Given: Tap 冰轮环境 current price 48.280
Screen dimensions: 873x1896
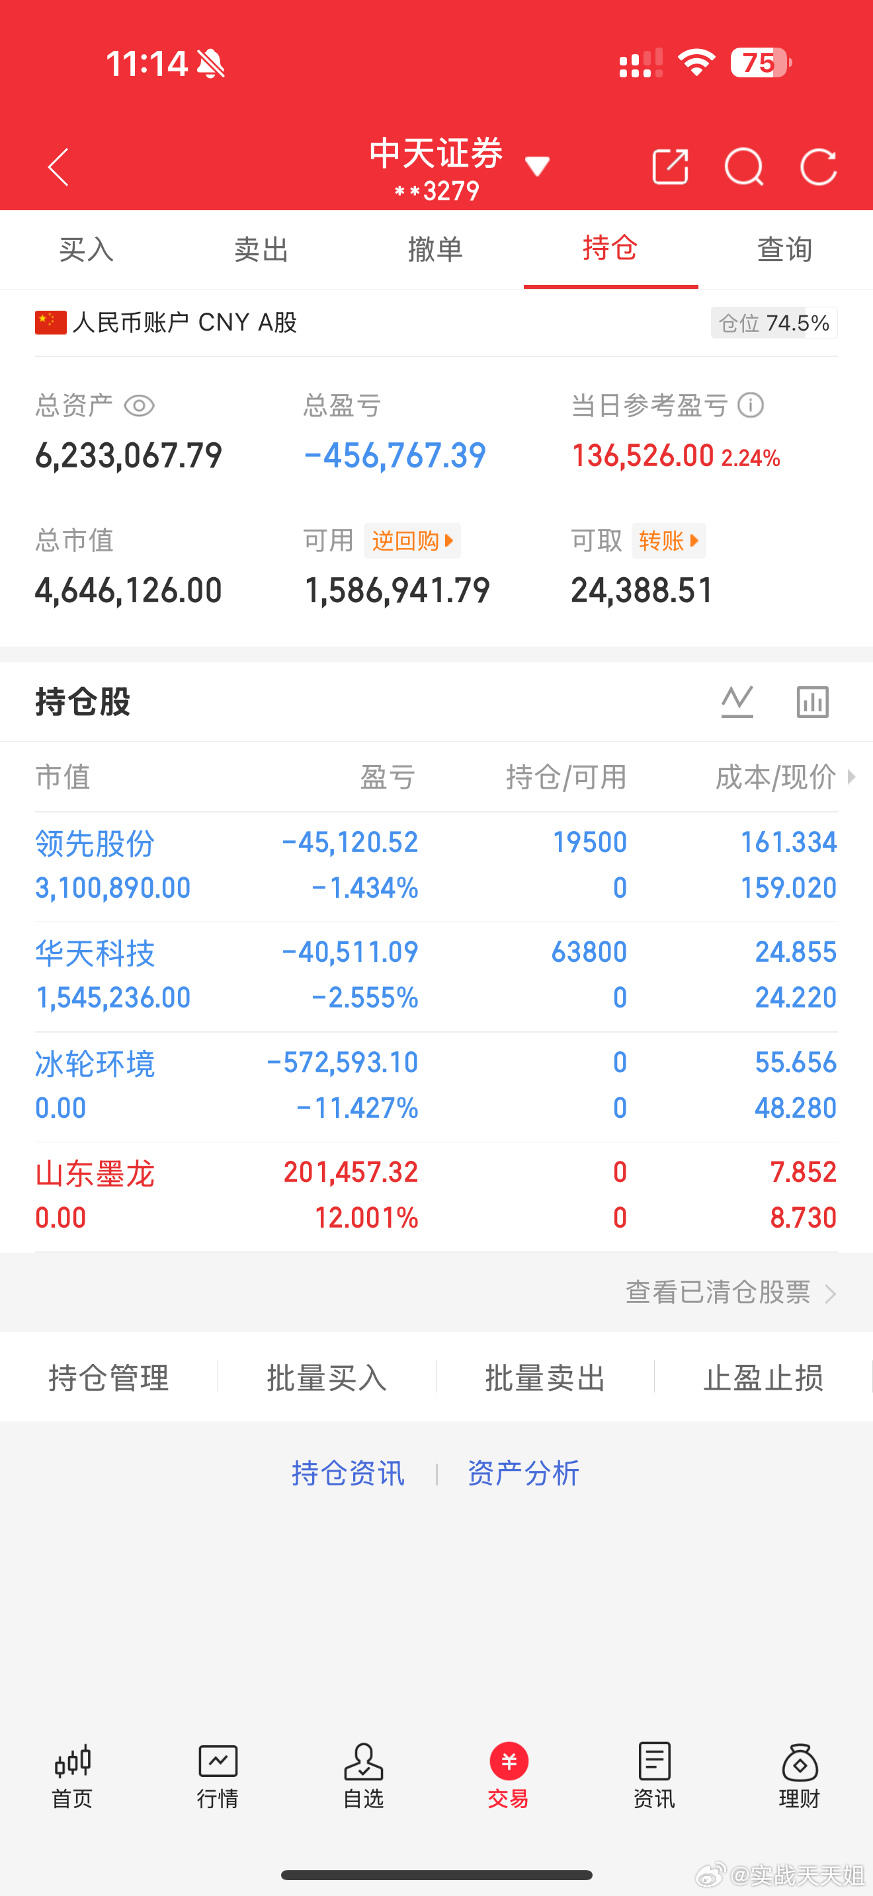Looking at the screenshot, I should pos(796,1108).
